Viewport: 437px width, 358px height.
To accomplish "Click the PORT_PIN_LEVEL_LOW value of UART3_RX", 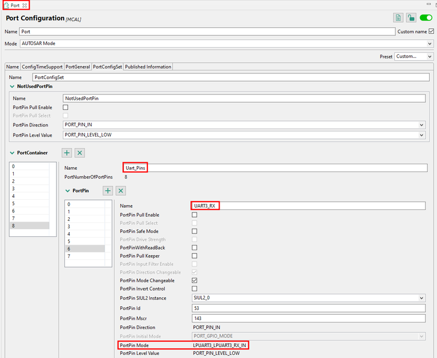I will tap(216, 353).
